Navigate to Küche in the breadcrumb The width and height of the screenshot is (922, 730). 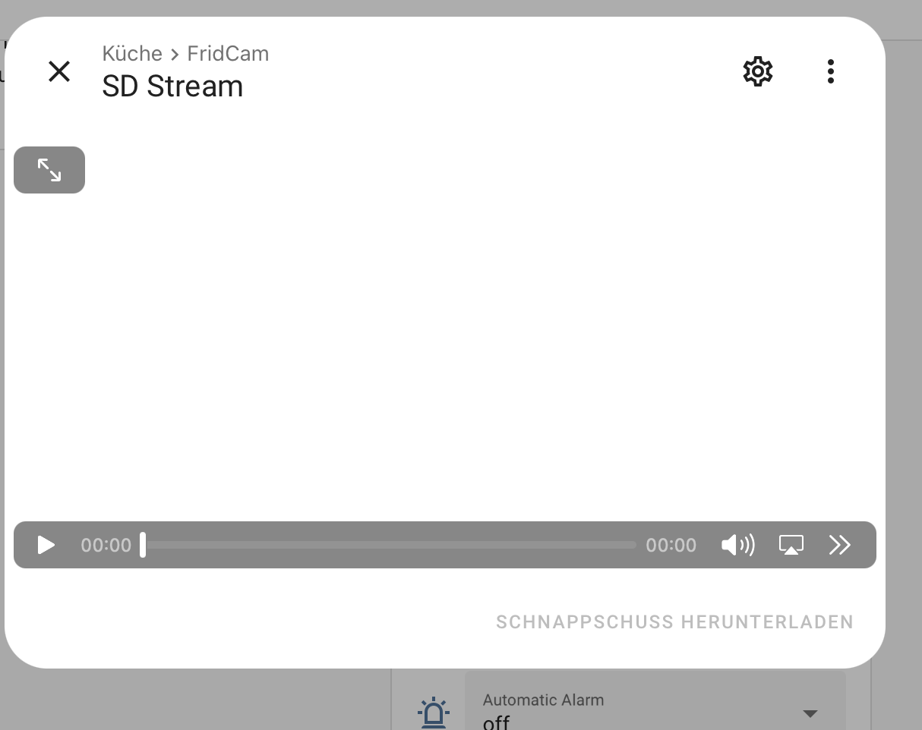pyautogui.click(x=132, y=54)
